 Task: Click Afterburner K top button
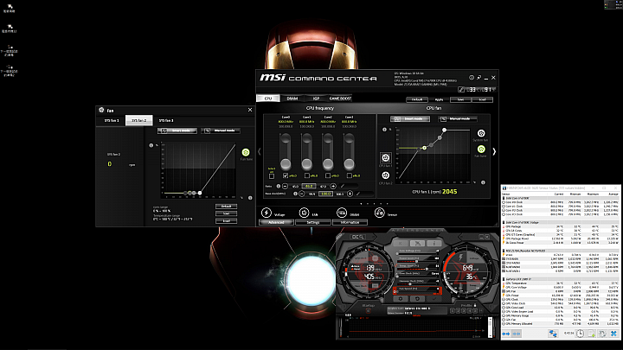(401, 243)
